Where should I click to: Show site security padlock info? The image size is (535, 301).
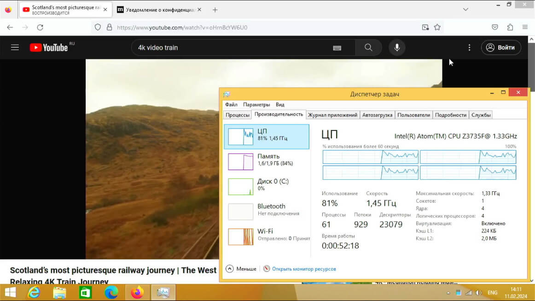(109, 27)
